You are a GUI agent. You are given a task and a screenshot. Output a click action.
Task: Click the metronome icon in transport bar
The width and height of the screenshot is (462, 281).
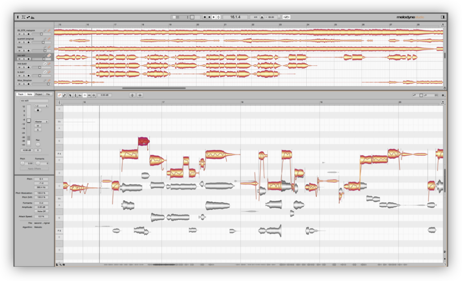pos(262,17)
